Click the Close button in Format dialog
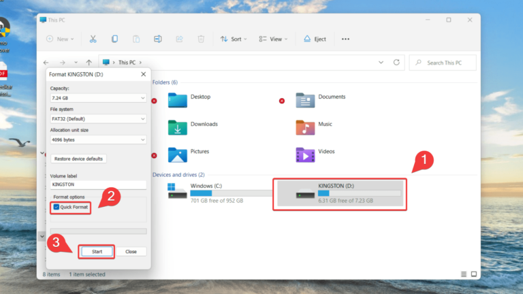523x294 pixels. pyautogui.click(x=131, y=252)
